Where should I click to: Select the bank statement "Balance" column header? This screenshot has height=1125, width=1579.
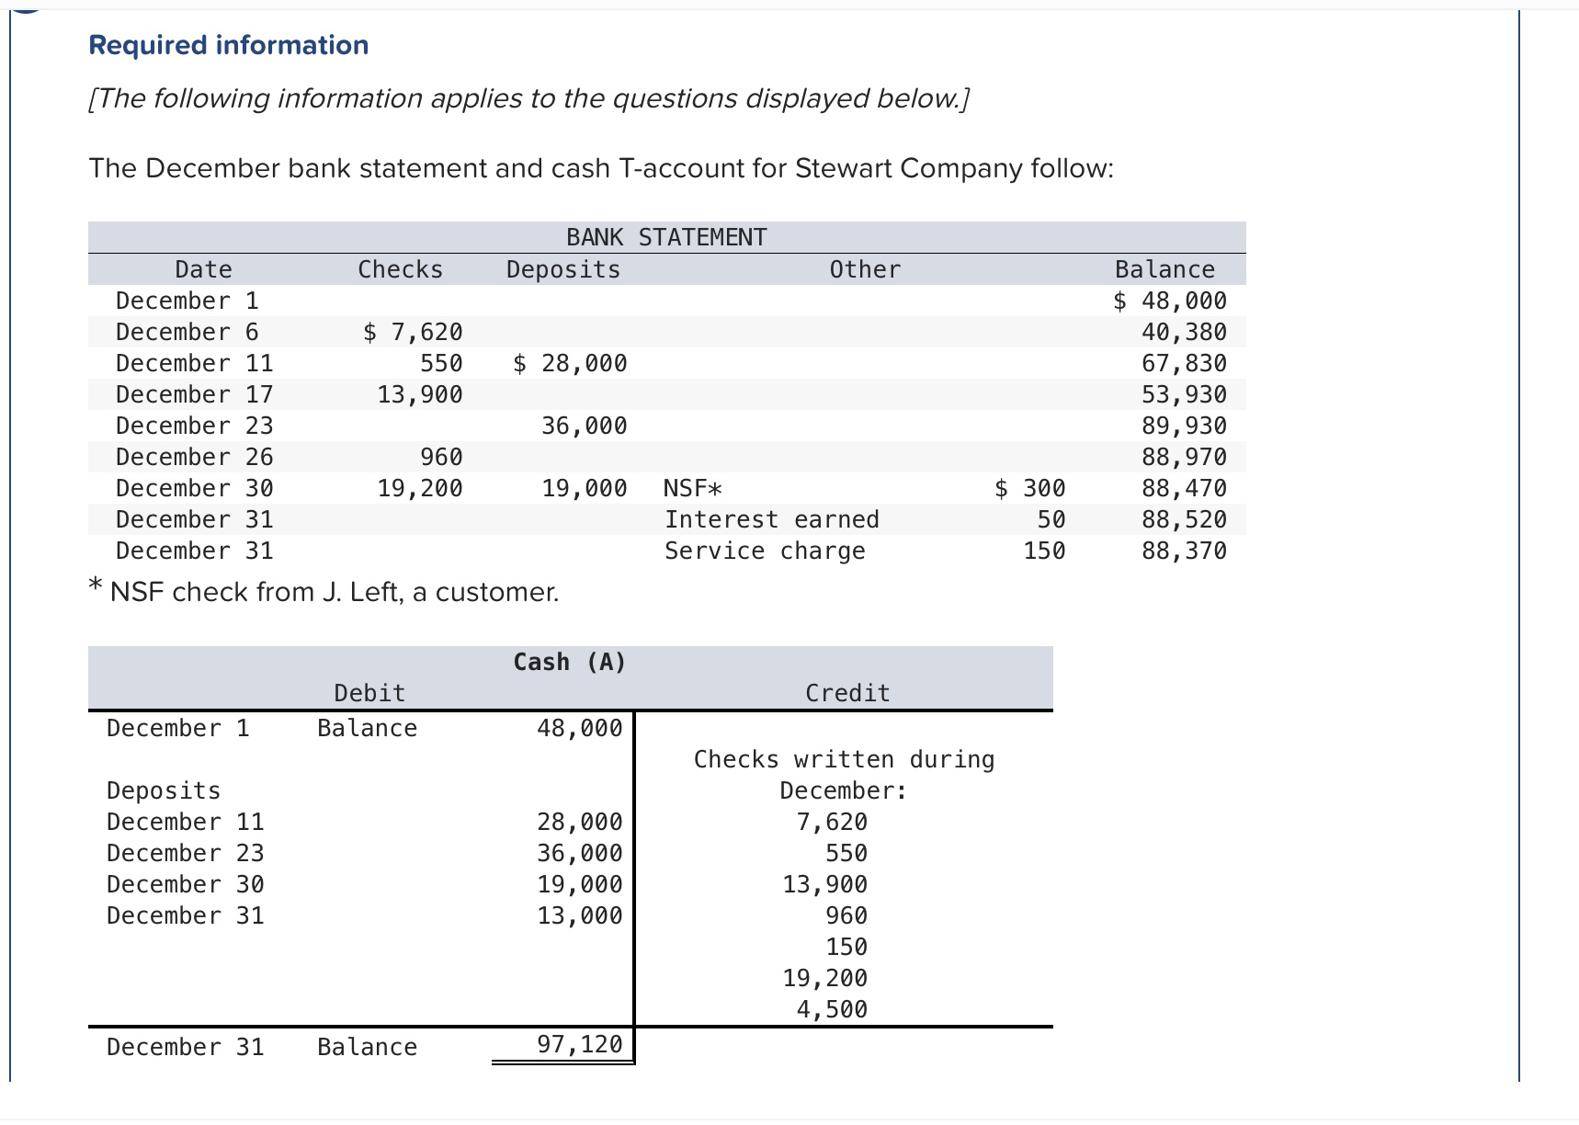[x=1164, y=269]
